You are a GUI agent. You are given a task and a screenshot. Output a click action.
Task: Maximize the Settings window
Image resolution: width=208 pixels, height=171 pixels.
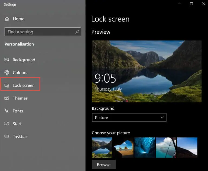pos(191,4)
